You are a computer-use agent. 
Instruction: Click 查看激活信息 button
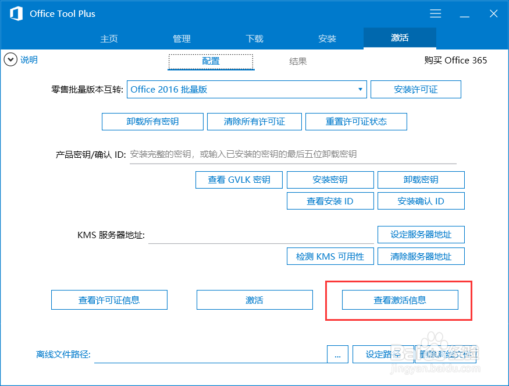(400, 300)
